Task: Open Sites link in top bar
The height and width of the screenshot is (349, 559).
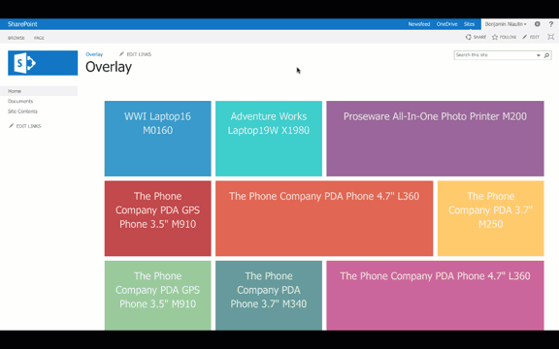Action: coord(469,24)
